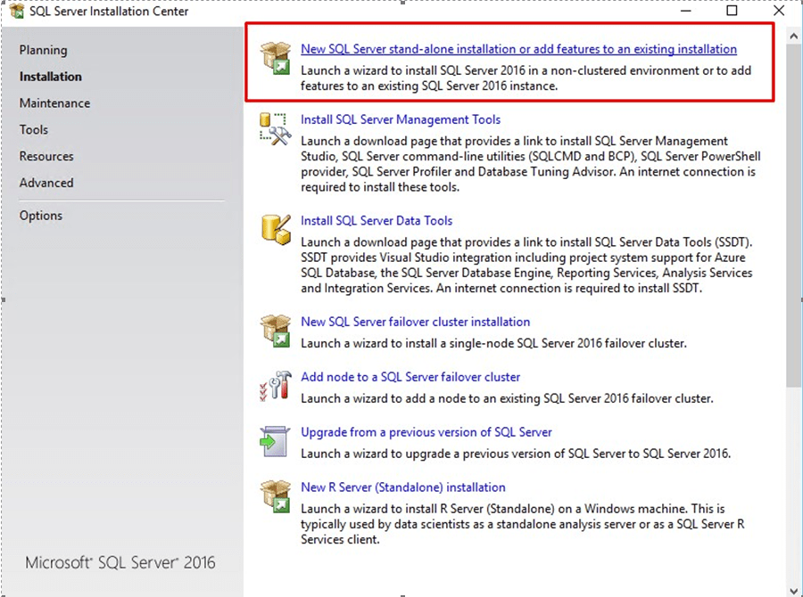The height and width of the screenshot is (597, 803).
Task: Open the Planning section
Action: coord(43,51)
